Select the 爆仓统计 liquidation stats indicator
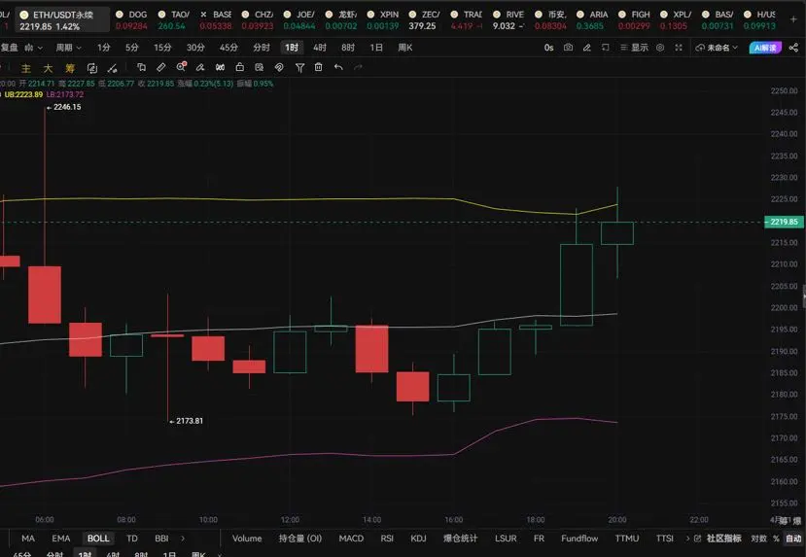The image size is (806, 557). click(x=460, y=538)
